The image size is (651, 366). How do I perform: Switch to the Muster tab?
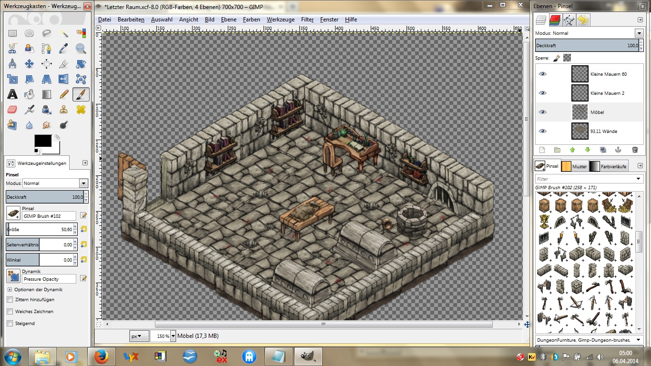pyautogui.click(x=574, y=166)
